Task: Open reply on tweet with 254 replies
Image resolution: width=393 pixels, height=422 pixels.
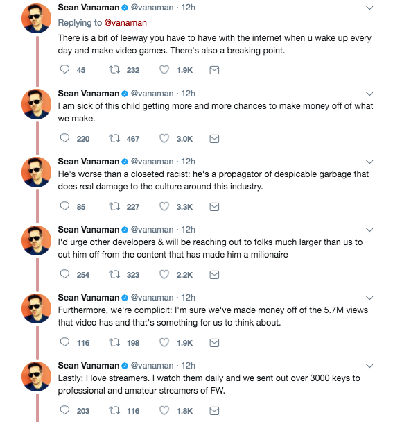Action: tap(64, 275)
